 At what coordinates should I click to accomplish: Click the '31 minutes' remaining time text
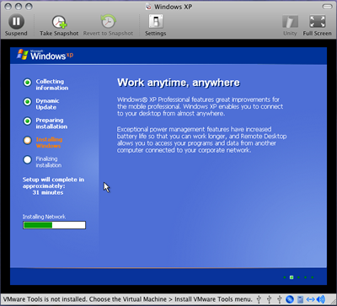click(x=48, y=192)
